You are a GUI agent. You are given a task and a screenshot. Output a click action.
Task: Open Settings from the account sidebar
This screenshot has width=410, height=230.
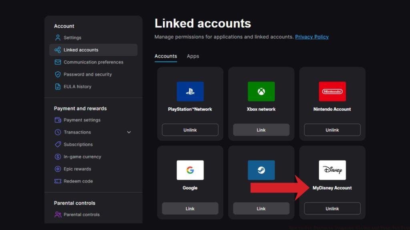tap(72, 38)
